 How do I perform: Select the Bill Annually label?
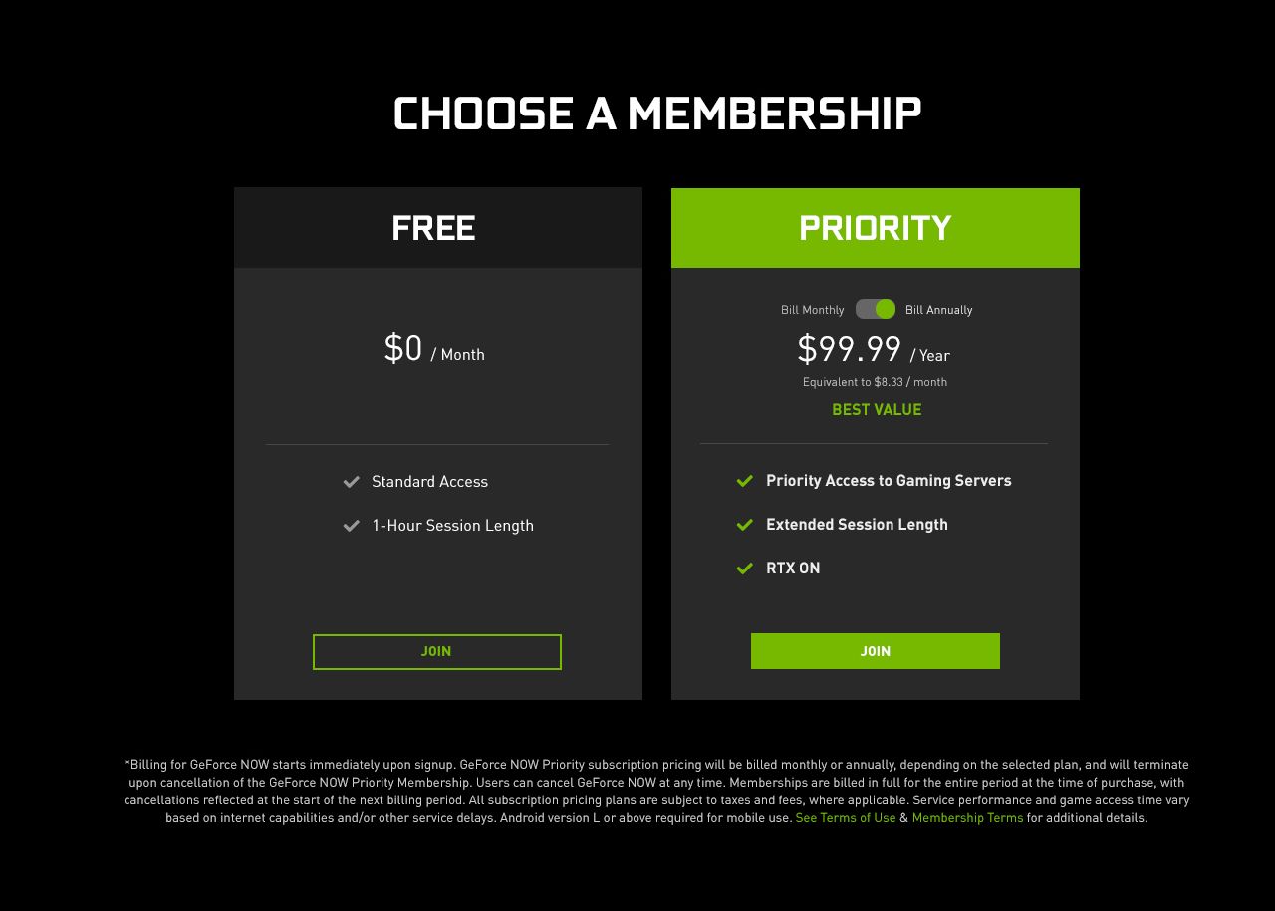coord(938,310)
